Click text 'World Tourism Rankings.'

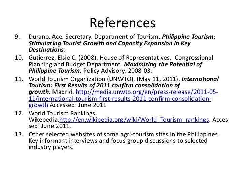pos(63,113)
